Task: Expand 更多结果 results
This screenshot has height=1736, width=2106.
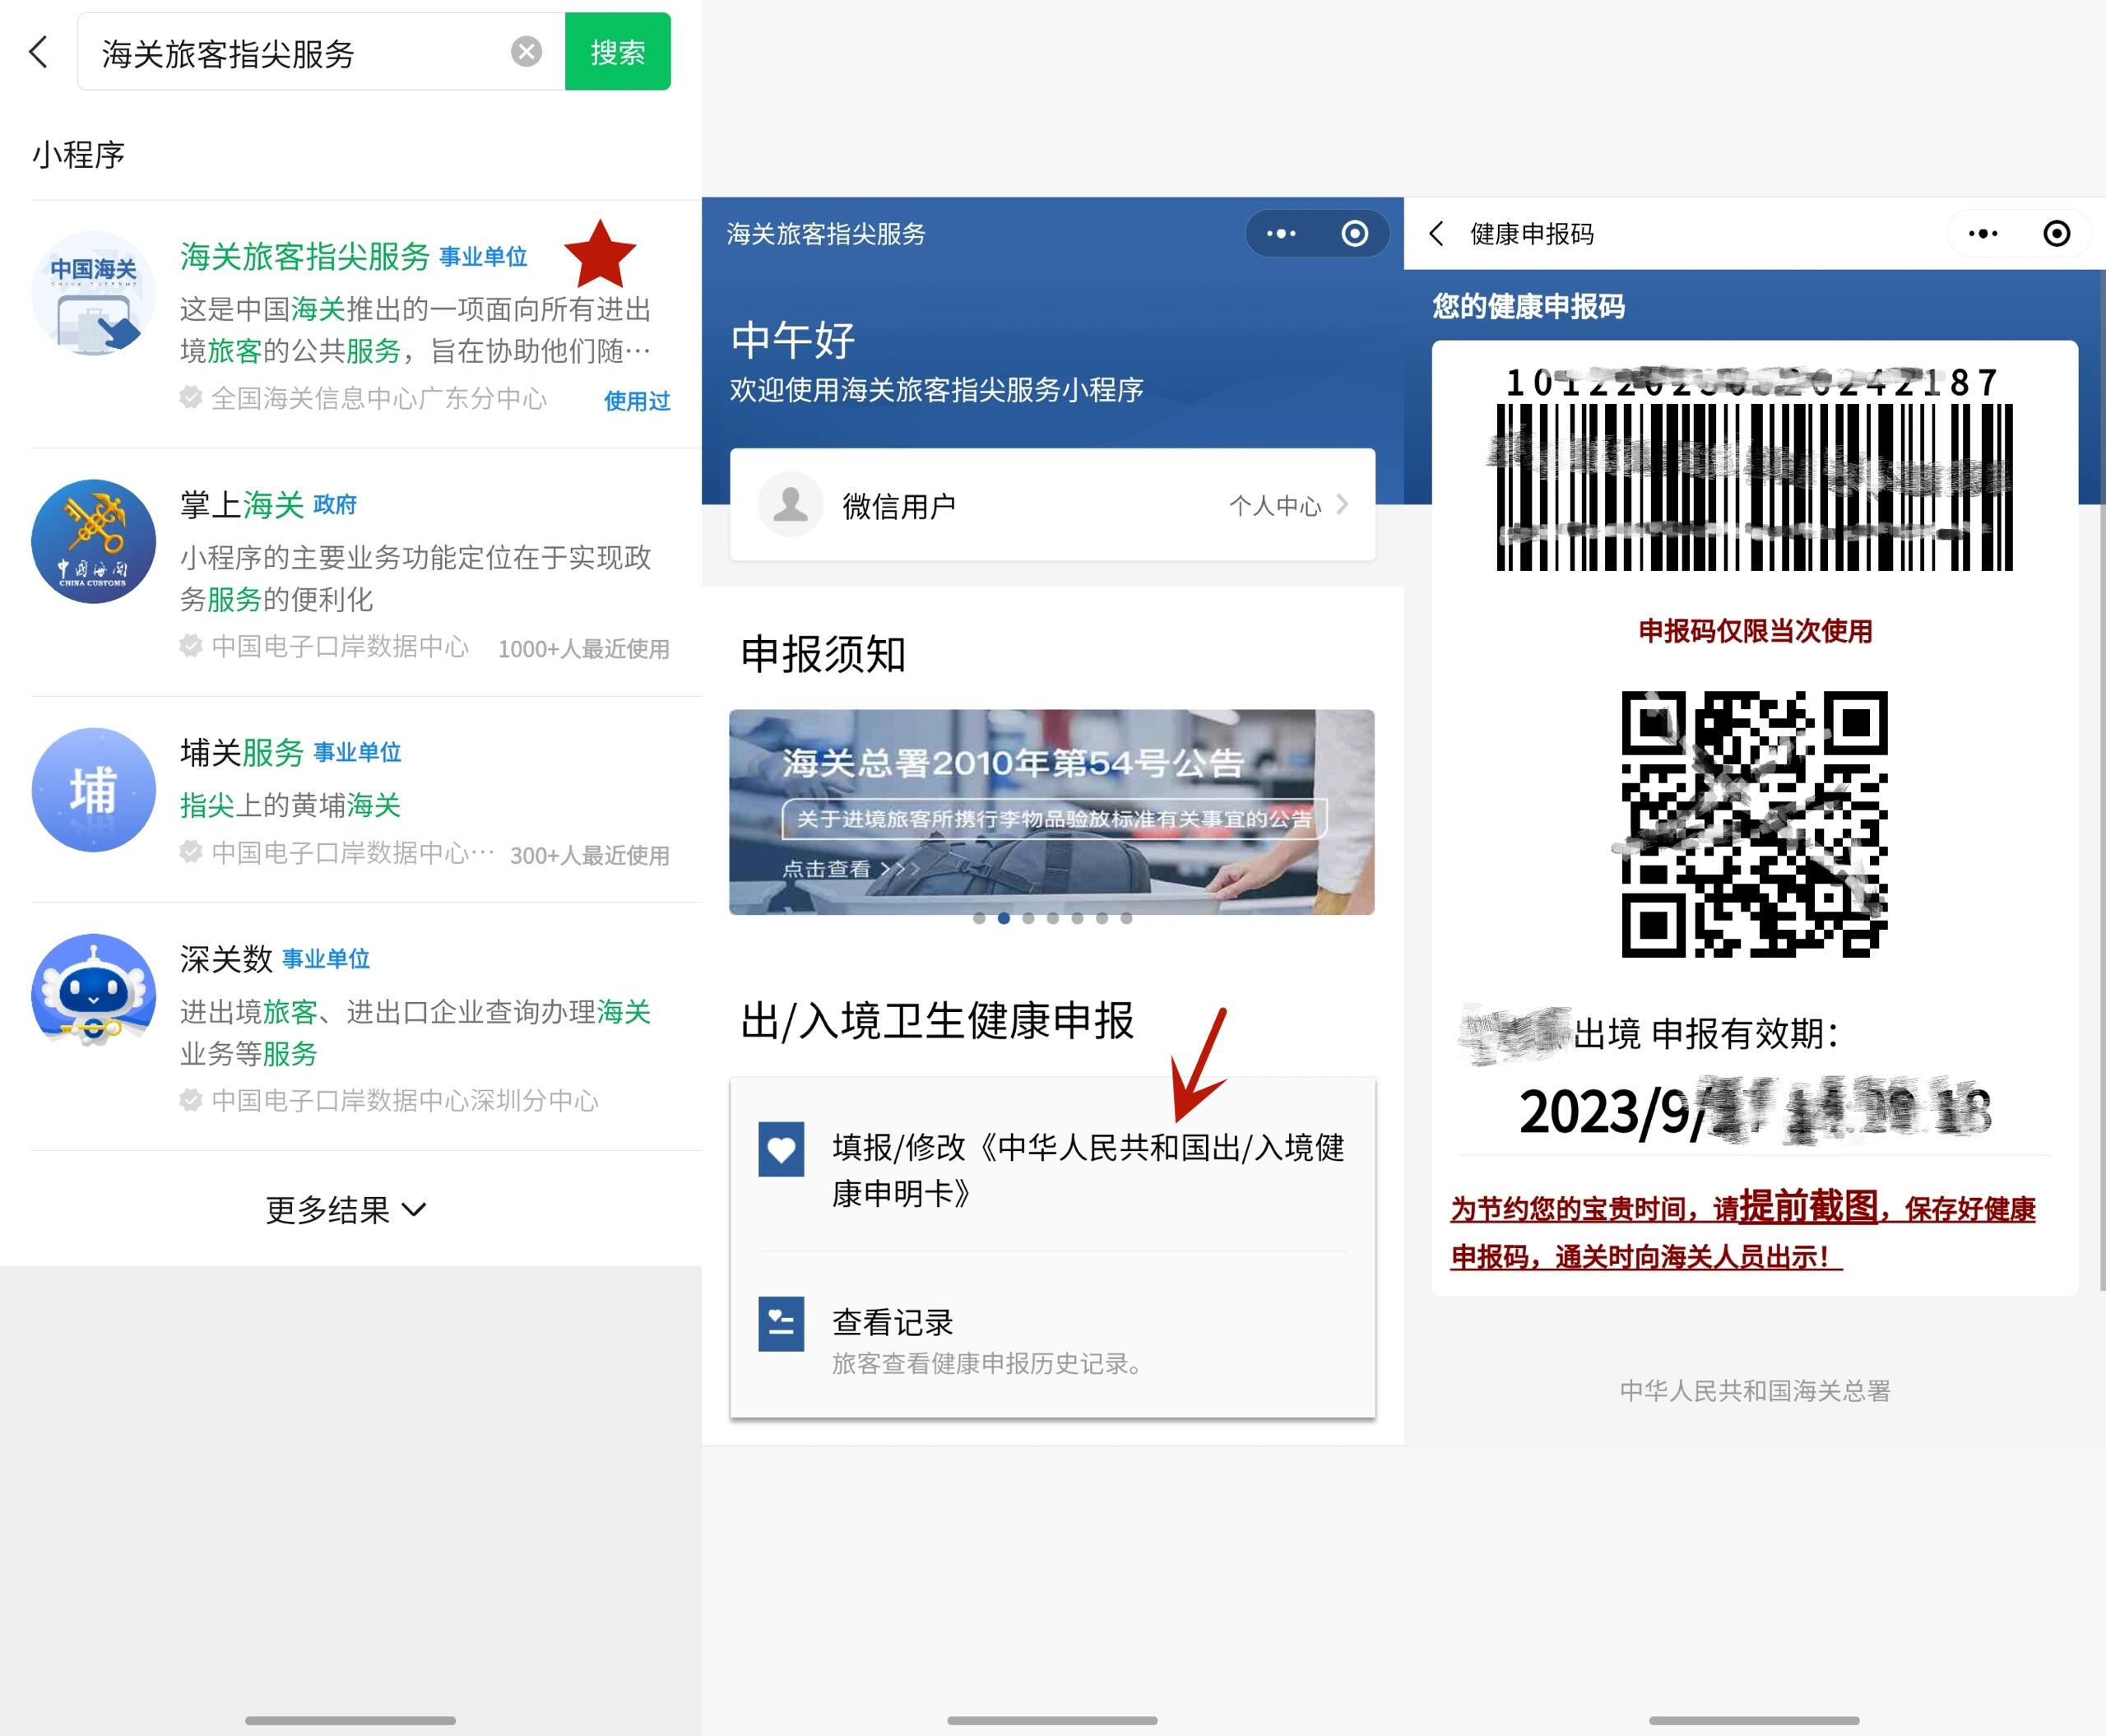Action: click(x=346, y=1210)
